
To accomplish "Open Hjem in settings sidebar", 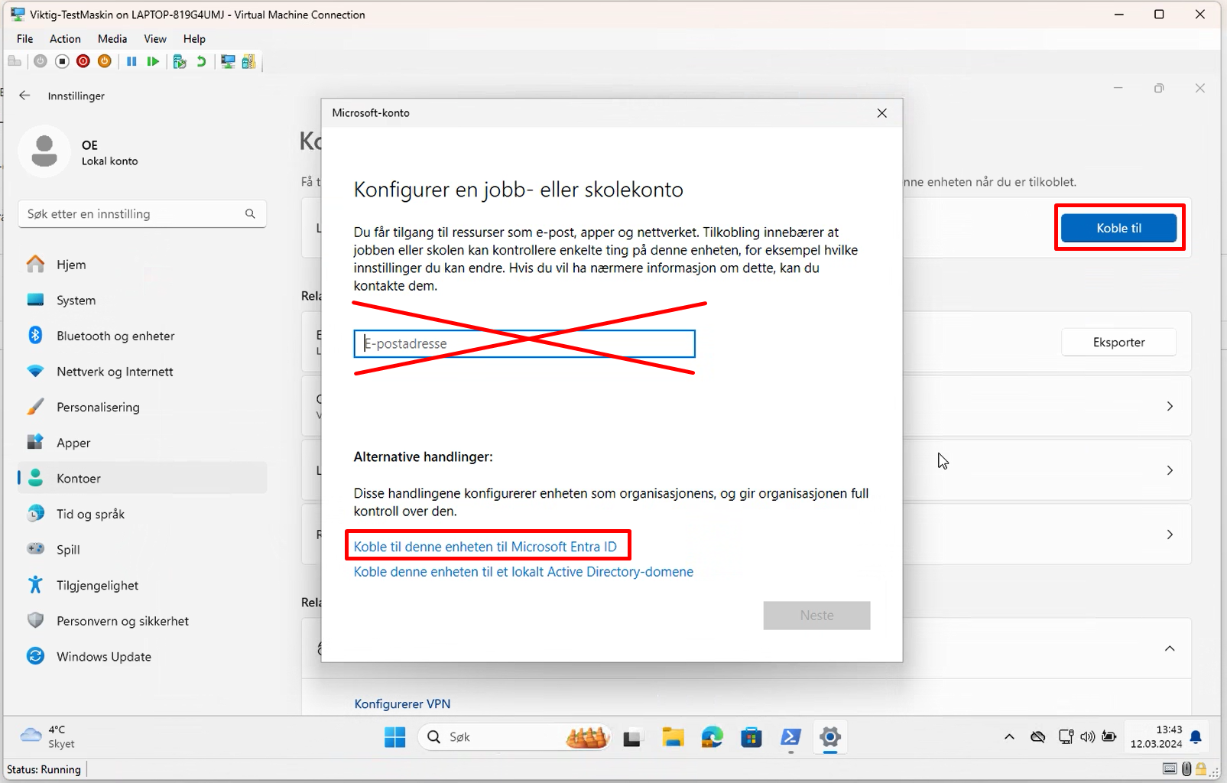I will pyautogui.click(x=142, y=265).
